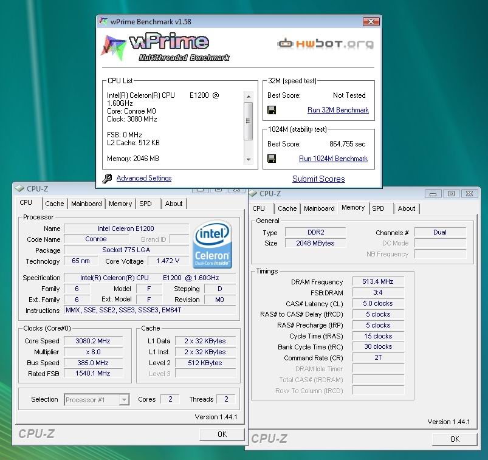The height and width of the screenshot is (460, 488).
Task: Click the wPrime title bar app icon
Action: 103,21
